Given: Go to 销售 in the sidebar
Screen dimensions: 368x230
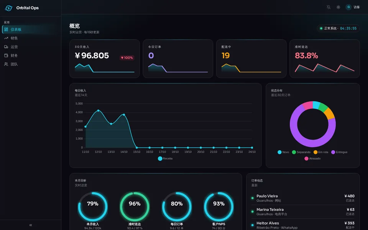Looking at the screenshot, I should coord(31,38).
